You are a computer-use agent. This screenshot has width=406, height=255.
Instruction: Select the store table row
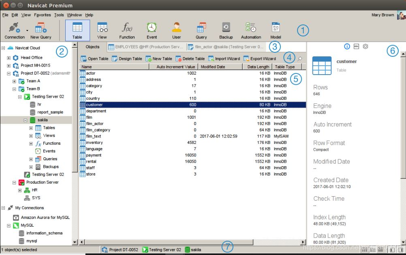192,174
